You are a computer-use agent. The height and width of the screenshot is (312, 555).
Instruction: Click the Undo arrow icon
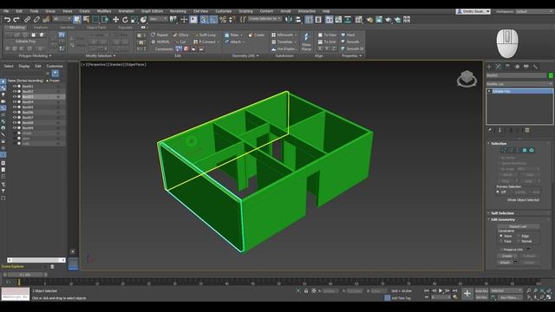click(x=7, y=20)
